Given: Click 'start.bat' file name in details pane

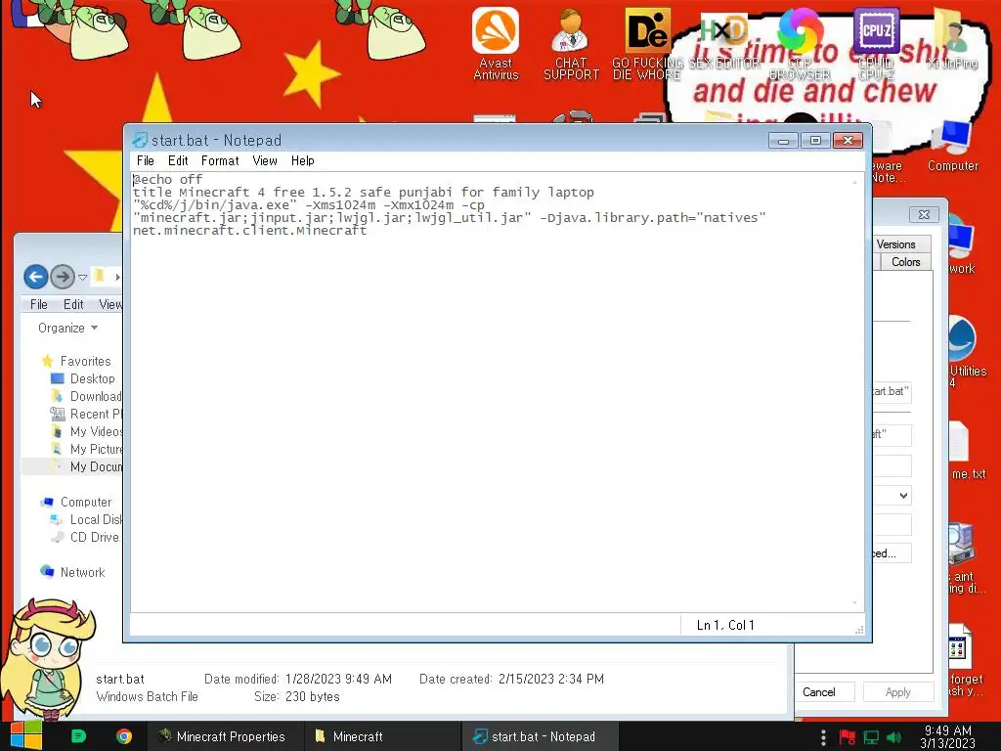Looking at the screenshot, I should pyautogui.click(x=120, y=679).
